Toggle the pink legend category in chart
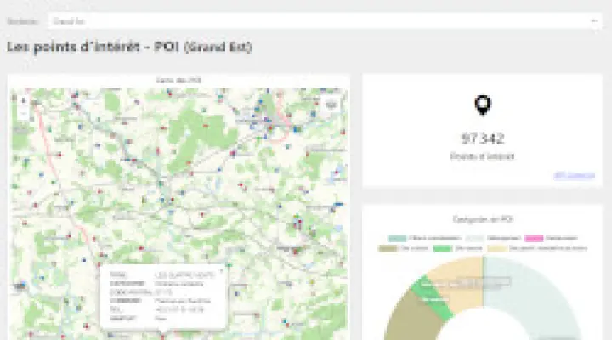The height and width of the screenshot is (340, 612). click(534, 239)
